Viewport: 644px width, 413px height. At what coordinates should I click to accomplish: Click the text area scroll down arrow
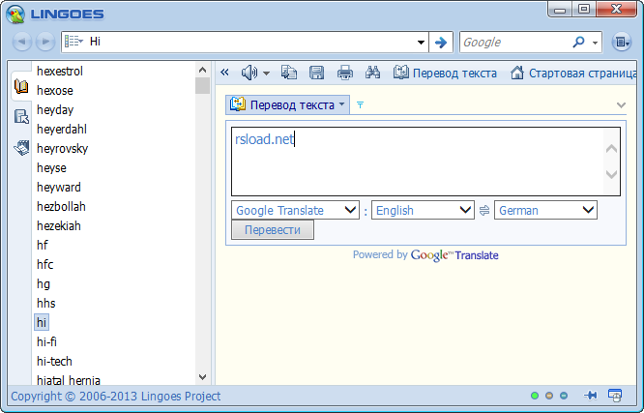[611, 175]
